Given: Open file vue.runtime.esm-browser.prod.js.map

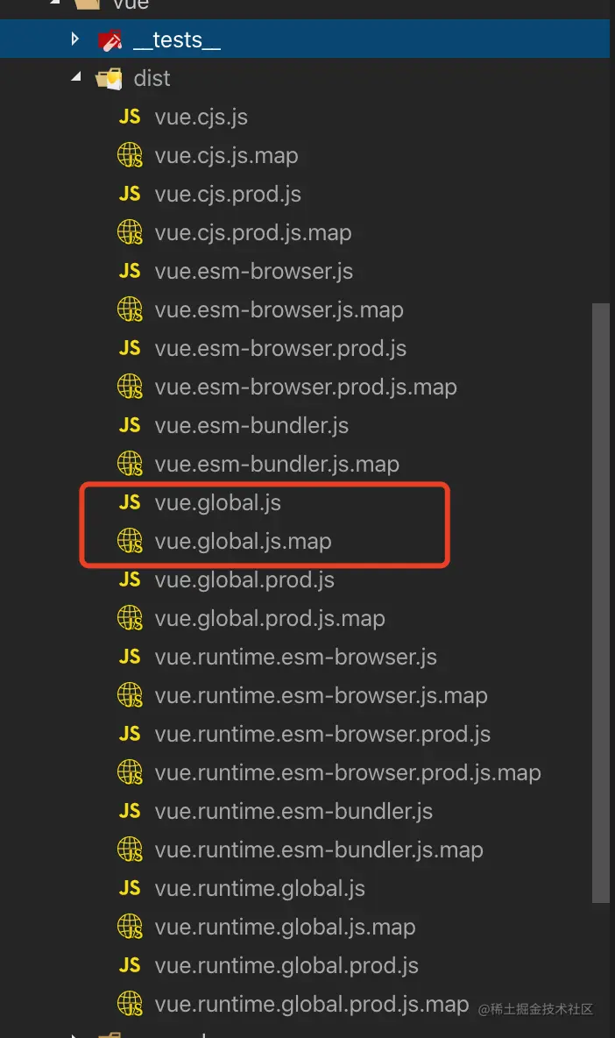Looking at the screenshot, I should coord(348,773).
